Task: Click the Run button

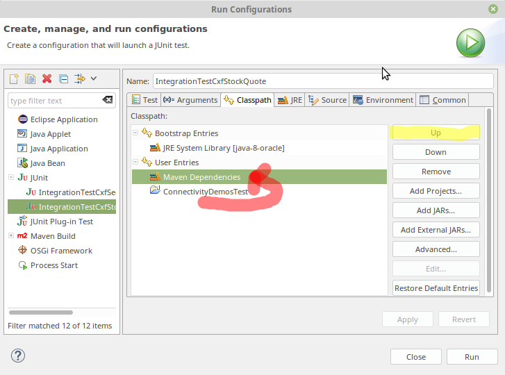Action: tap(472, 357)
